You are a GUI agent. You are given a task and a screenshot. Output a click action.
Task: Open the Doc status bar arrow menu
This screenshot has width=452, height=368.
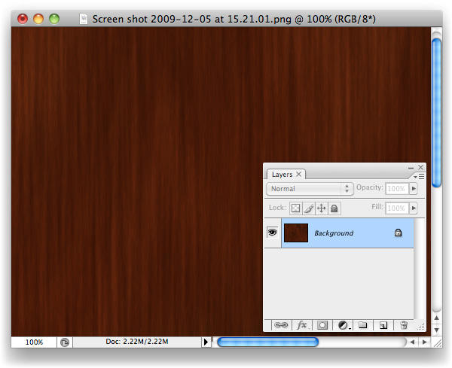(x=207, y=342)
